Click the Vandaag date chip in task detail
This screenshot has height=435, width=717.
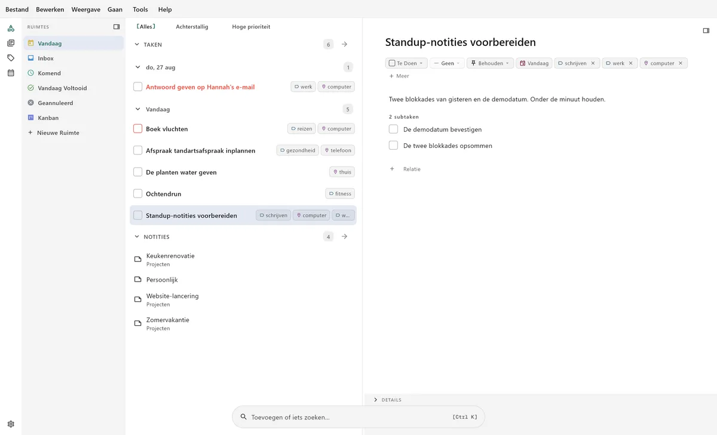pyautogui.click(x=534, y=63)
